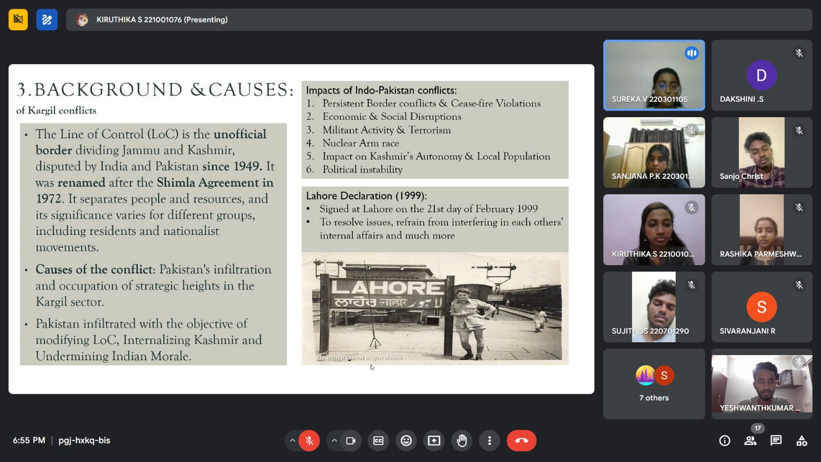Unmute the microphone
Screen dimensions: 821x462
coord(309,440)
